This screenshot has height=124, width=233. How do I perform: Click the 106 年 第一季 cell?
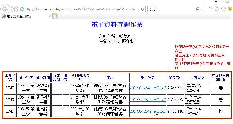(26, 88)
